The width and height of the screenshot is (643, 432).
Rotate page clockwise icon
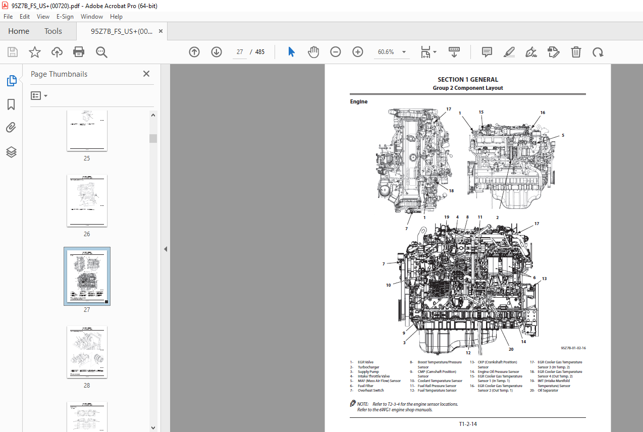pyautogui.click(x=598, y=52)
